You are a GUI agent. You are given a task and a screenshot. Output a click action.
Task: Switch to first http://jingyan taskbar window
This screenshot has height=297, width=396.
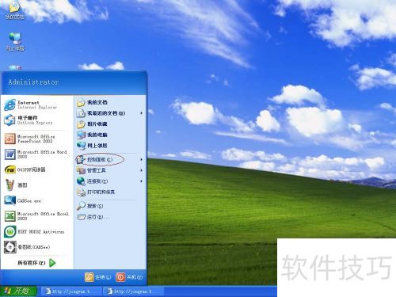click(x=70, y=291)
